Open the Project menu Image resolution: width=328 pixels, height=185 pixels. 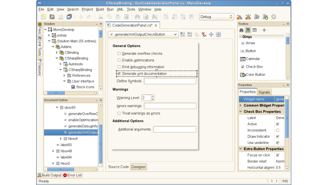(87, 10)
